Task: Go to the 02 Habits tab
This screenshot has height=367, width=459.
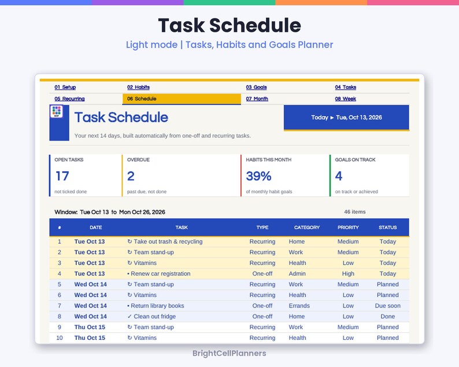Action: 138,87
